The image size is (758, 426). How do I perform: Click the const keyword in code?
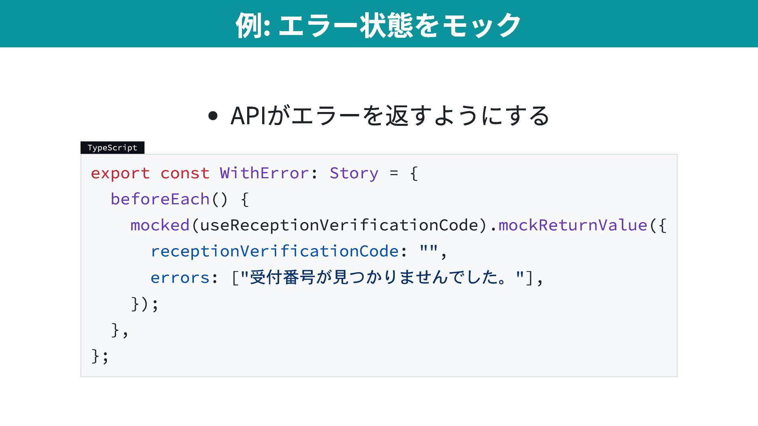coord(185,173)
